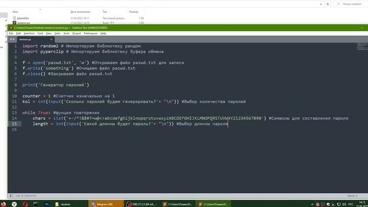Select the random.py editor tab
Viewport: 368px width, 207px height.
point(35,40)
